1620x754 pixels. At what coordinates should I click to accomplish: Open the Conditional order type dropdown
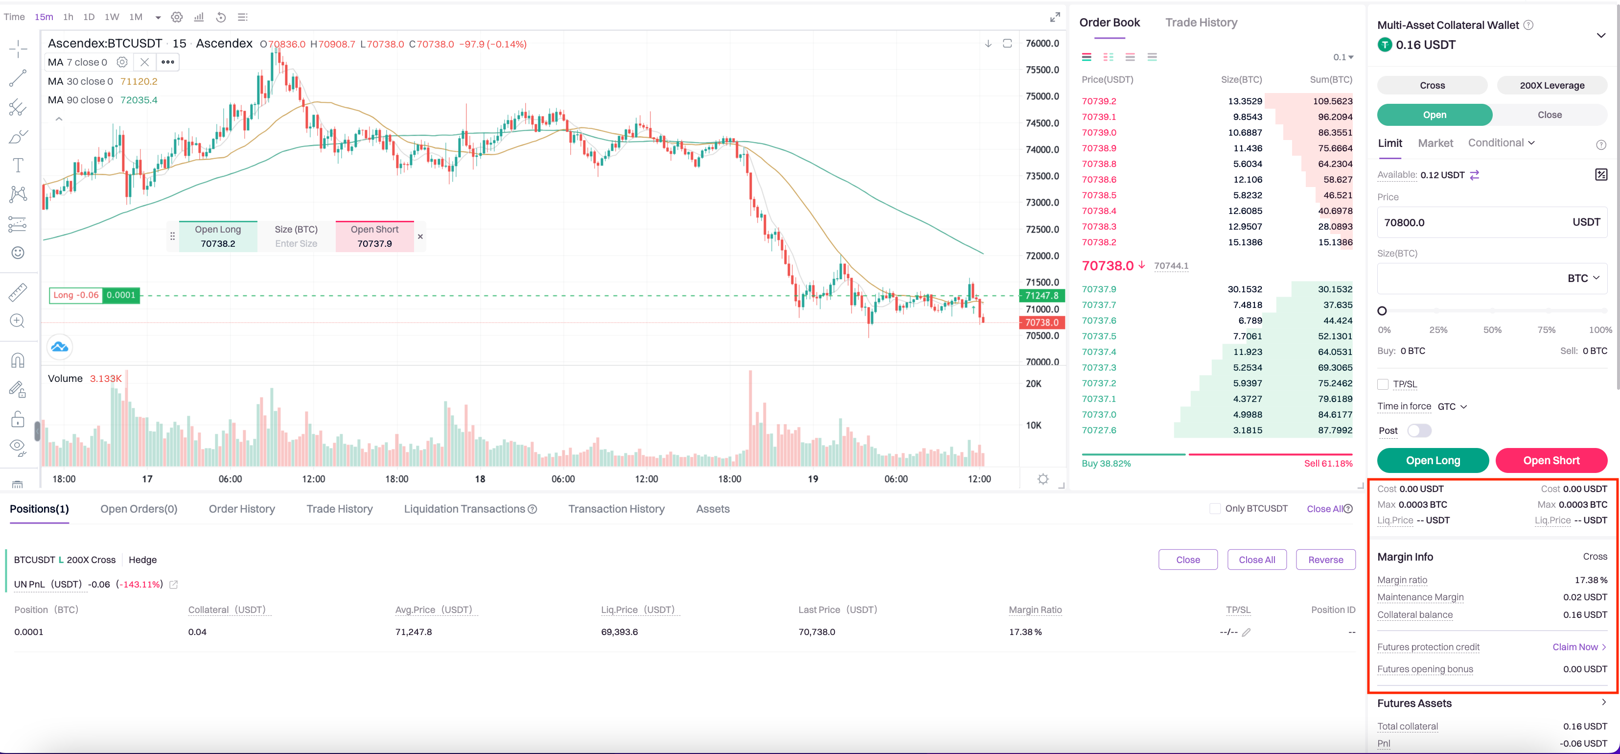(x=1501, y=143)
